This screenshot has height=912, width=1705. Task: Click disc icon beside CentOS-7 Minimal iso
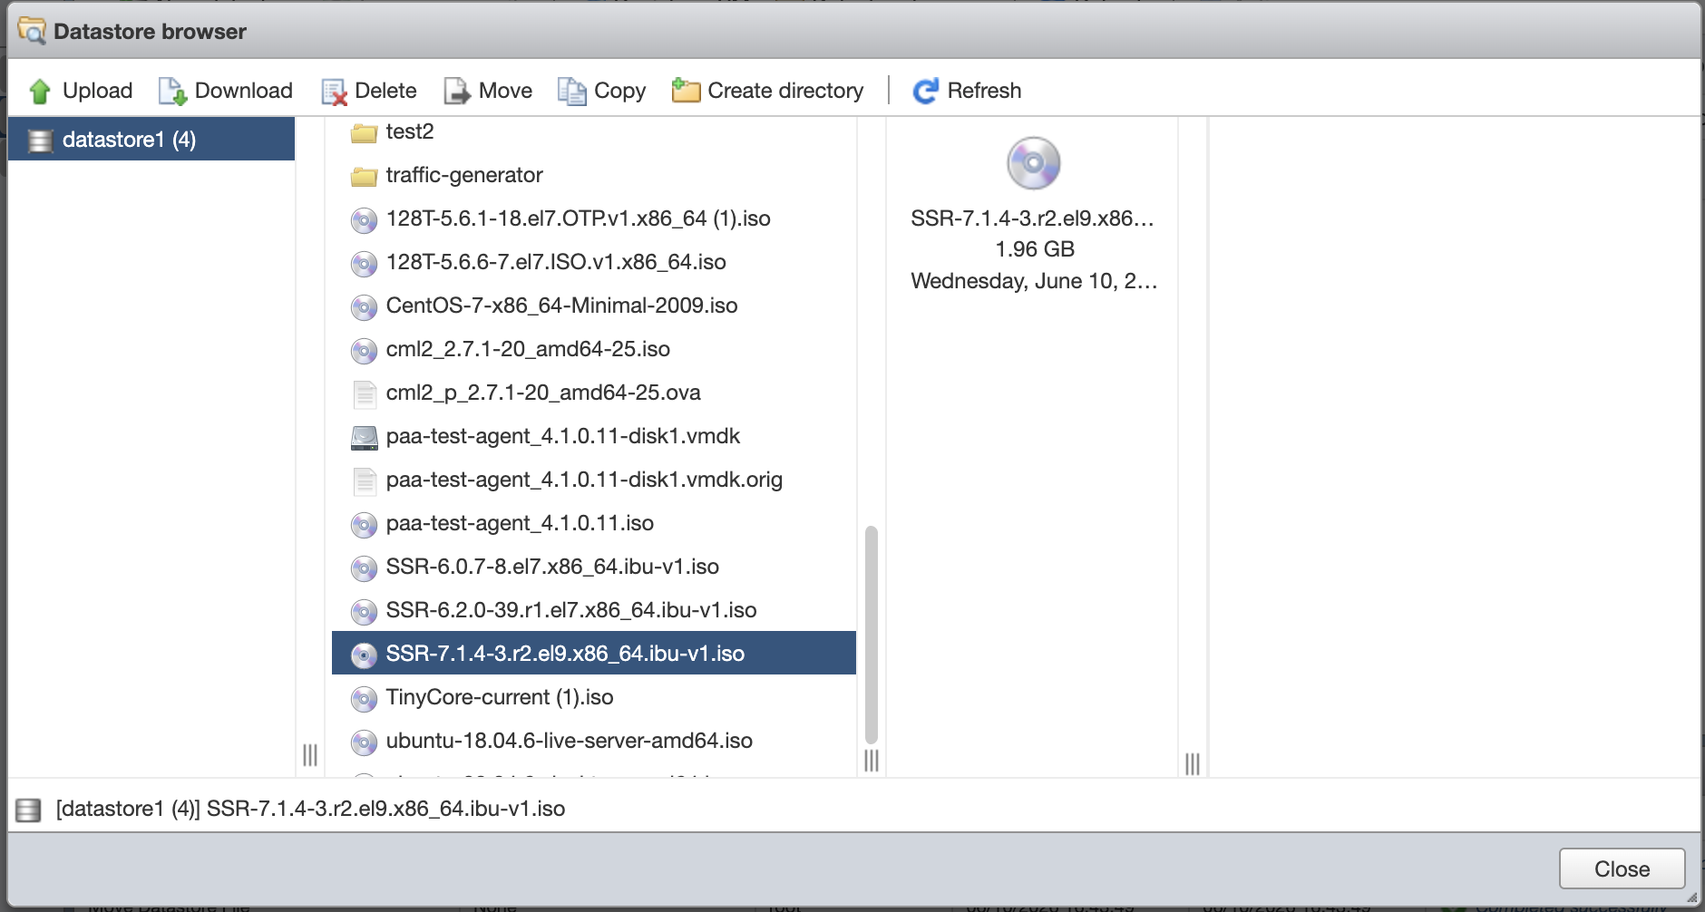tap(364, 306)
